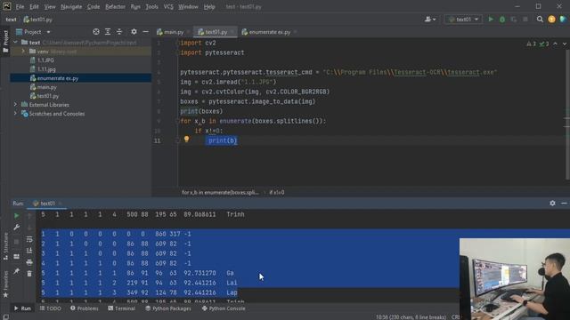570x320 pixels.
Task: Open Python Packages tool window
Action: coord(168,308)
